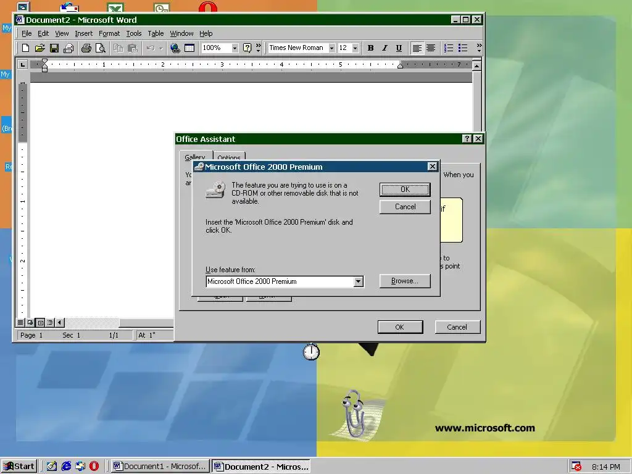Screen dimensions: 632x474
Task: Click the E-mail envelope toolbar icon
Action: click(69, 48)
